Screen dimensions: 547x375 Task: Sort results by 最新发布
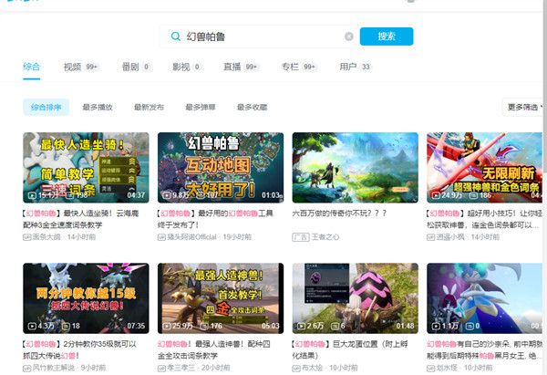[x=149, y=107]
